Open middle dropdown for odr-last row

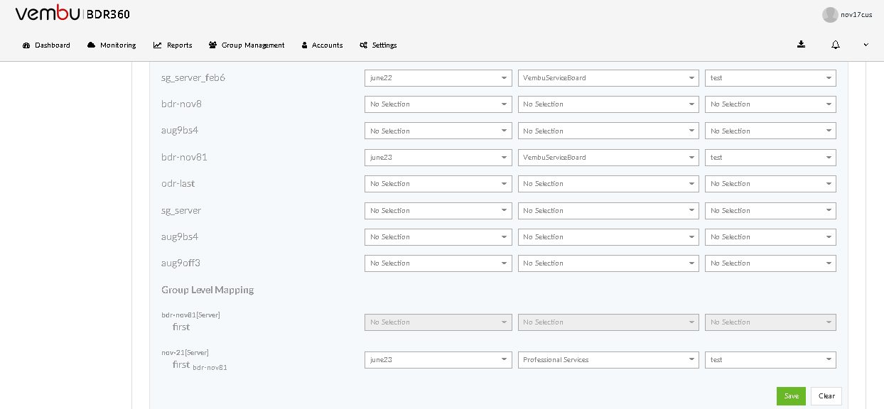608,184
